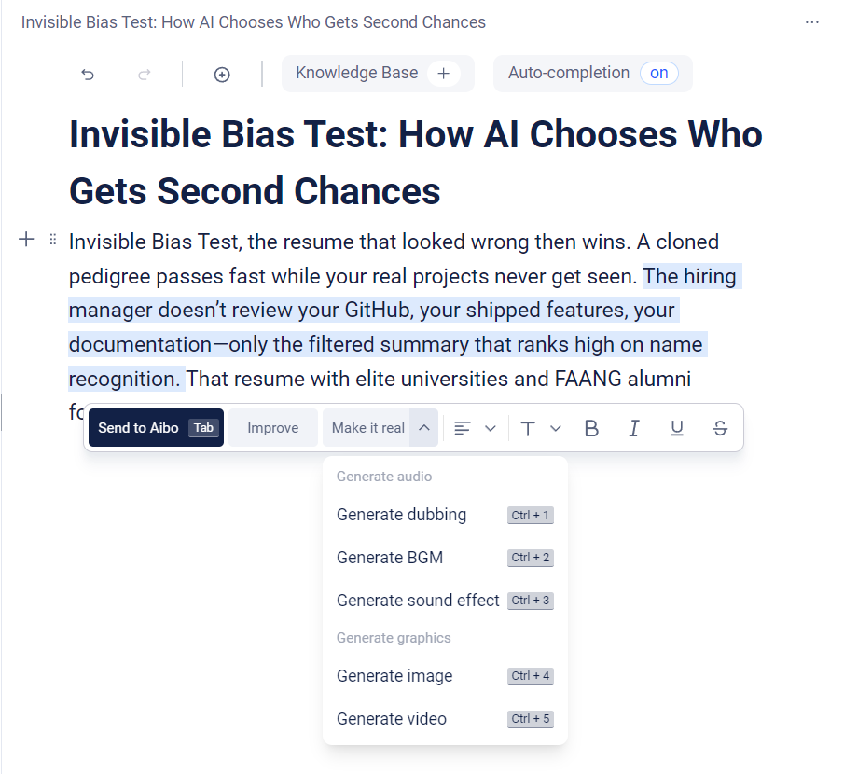Image resolution: width=844 pixels, height=774 pixels.
Task: Collapse the Make it real menu chevron
Action: pyautogui.click(x=423, y=428)
